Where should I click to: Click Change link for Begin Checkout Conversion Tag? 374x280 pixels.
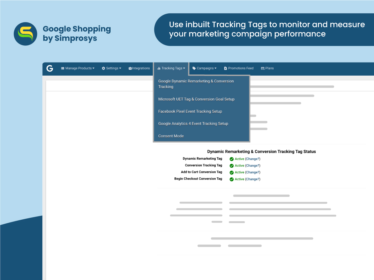(x=252, y=179)
